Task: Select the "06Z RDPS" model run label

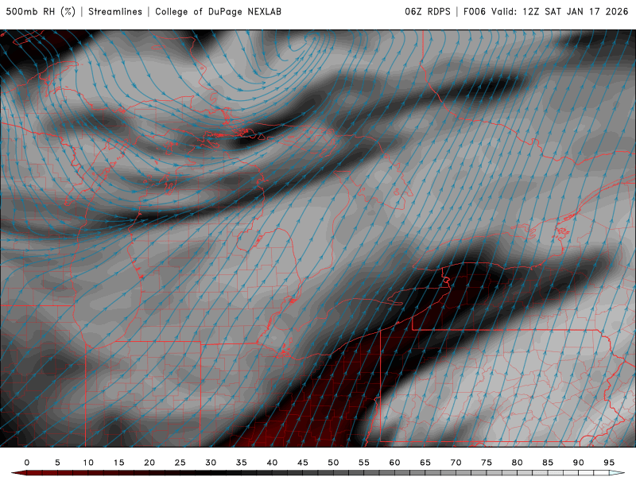Action: pyautogui.click(x=428, y=12)
